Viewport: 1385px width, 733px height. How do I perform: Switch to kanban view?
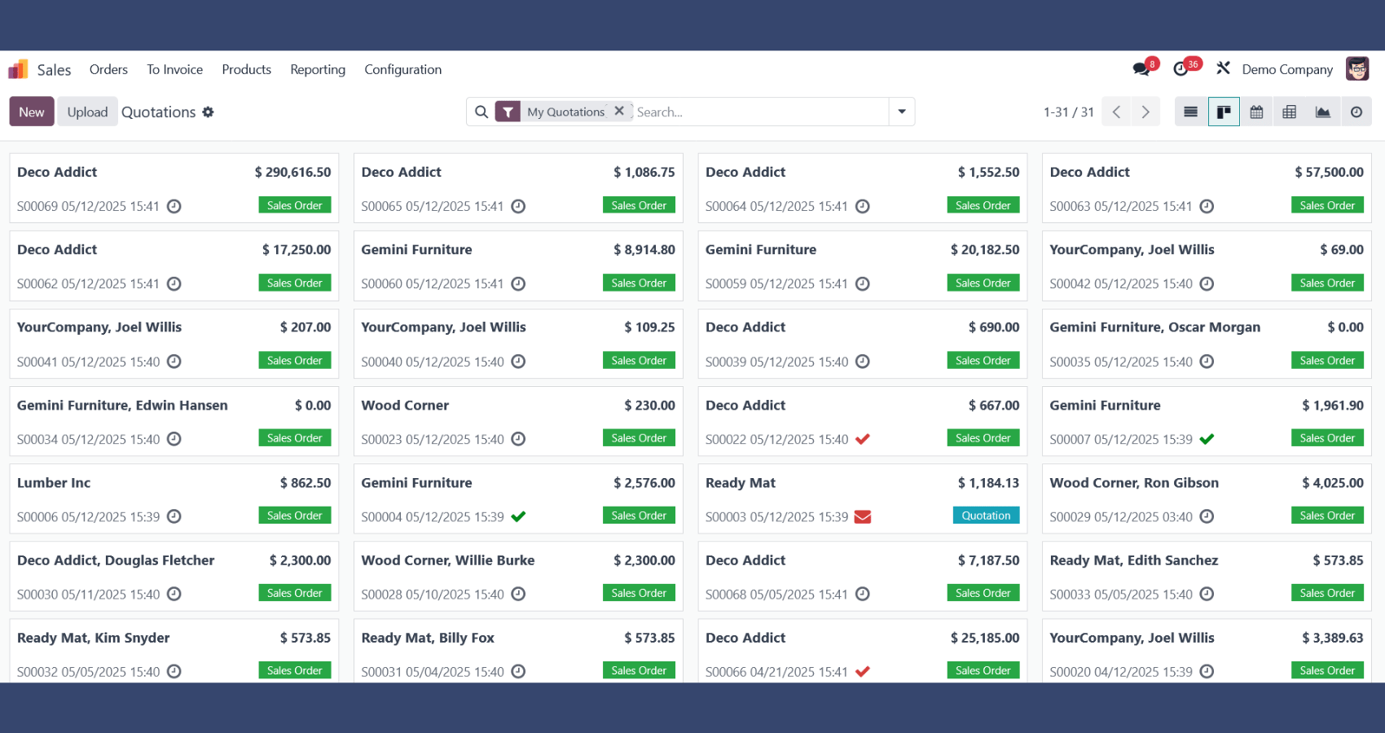coord(1224,112)
